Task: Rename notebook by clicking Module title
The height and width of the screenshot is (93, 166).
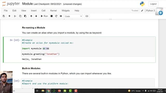Action: (27, 4)
